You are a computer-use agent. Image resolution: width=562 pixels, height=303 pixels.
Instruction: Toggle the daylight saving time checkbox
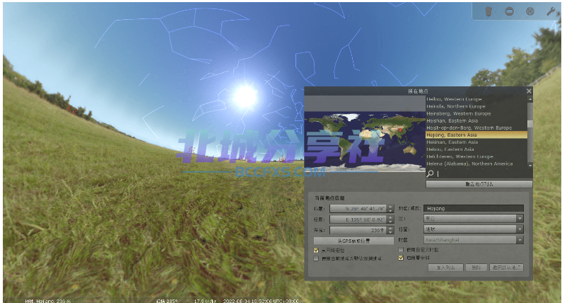(401, 258)
